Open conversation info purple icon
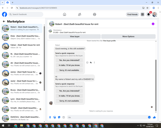 pos(153,24)
